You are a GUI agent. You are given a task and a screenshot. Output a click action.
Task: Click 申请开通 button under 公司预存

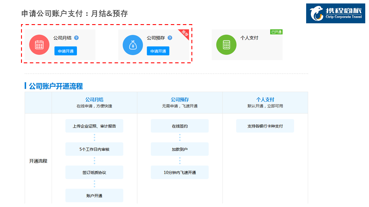[x=158, y=51]
